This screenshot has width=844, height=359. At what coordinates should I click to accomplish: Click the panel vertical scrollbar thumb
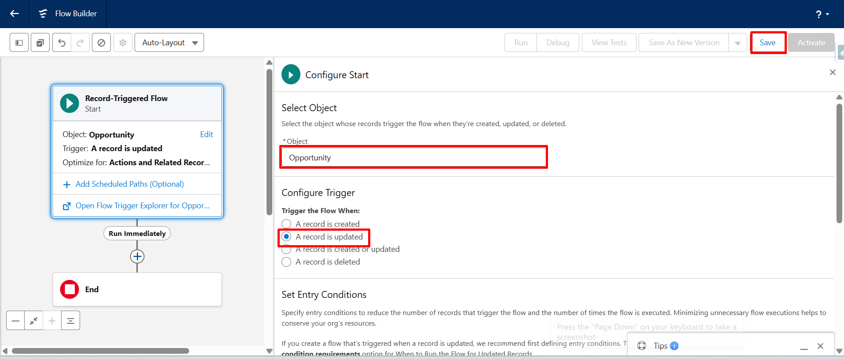point(839,163)
